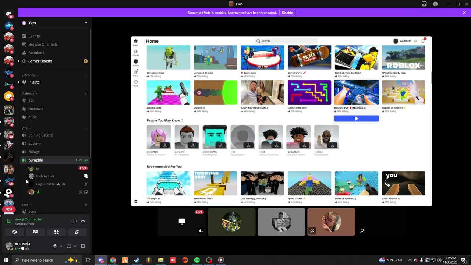Open Roblox More sidebar icon
The image size is (471, 265).
pyautogui.click(x=136, y=83)
